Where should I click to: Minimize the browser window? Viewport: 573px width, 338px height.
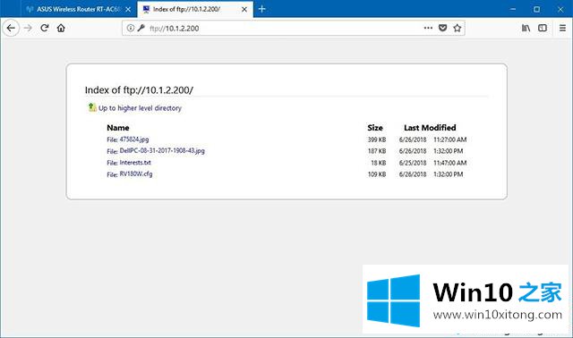coord(513,10)
